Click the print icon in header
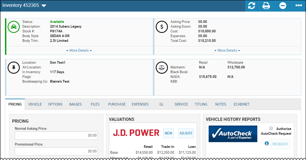This screenshot has height=160, width=306. (266, 6)
